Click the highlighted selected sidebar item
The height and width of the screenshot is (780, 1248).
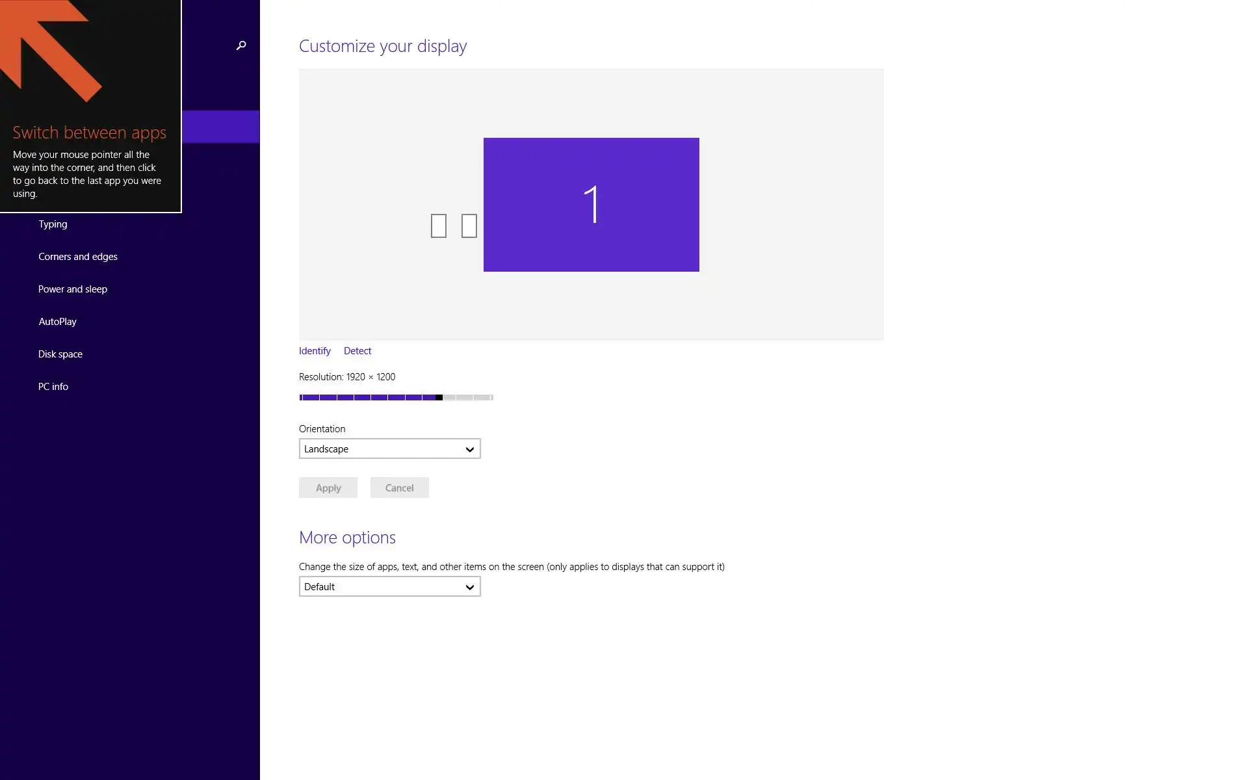220,127
